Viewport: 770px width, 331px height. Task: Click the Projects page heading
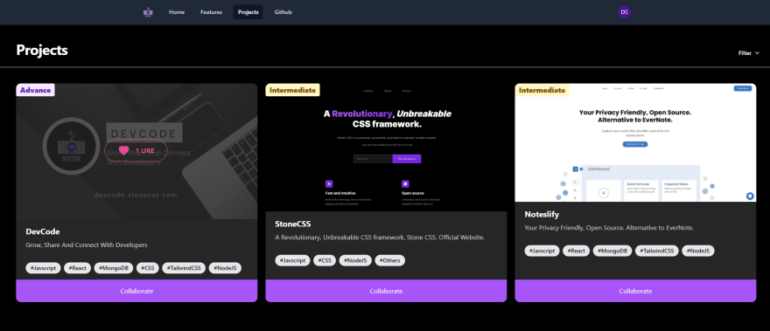click(x=42, y=50)
